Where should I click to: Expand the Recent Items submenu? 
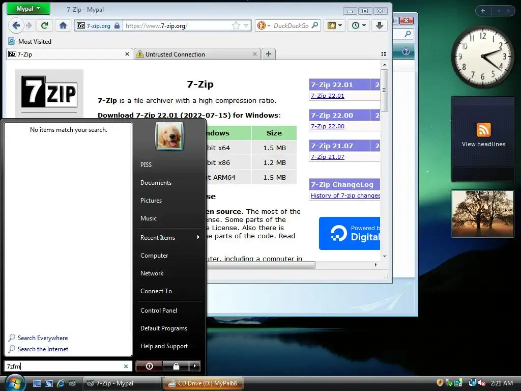169,238
